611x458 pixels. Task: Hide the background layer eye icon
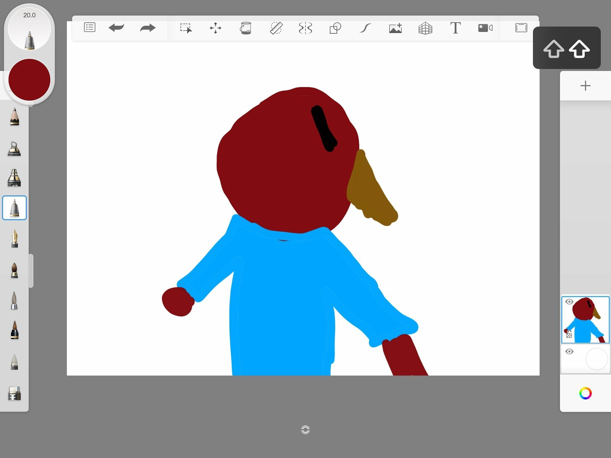[x=569, y=351]
